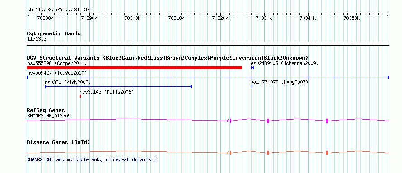
Task: Click the small blue esv1771073 marker
Action: point(252,87)
